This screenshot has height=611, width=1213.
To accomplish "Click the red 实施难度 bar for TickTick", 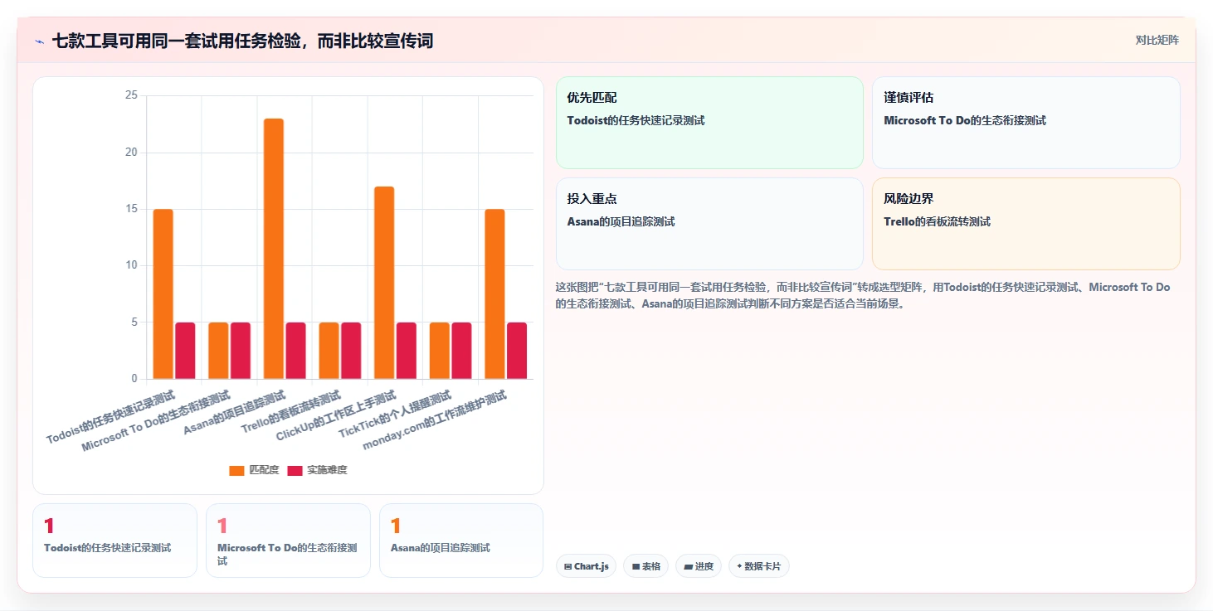I will tap(461, 351).
